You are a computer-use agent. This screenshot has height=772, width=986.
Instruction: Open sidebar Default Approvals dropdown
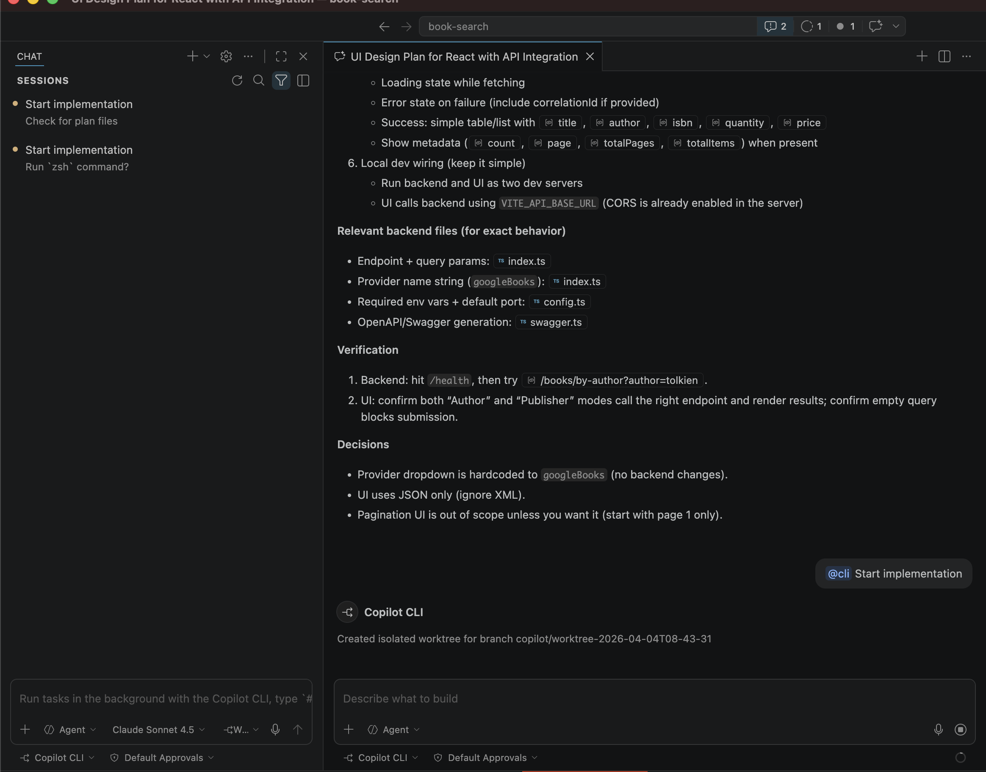tap(162, 758)
